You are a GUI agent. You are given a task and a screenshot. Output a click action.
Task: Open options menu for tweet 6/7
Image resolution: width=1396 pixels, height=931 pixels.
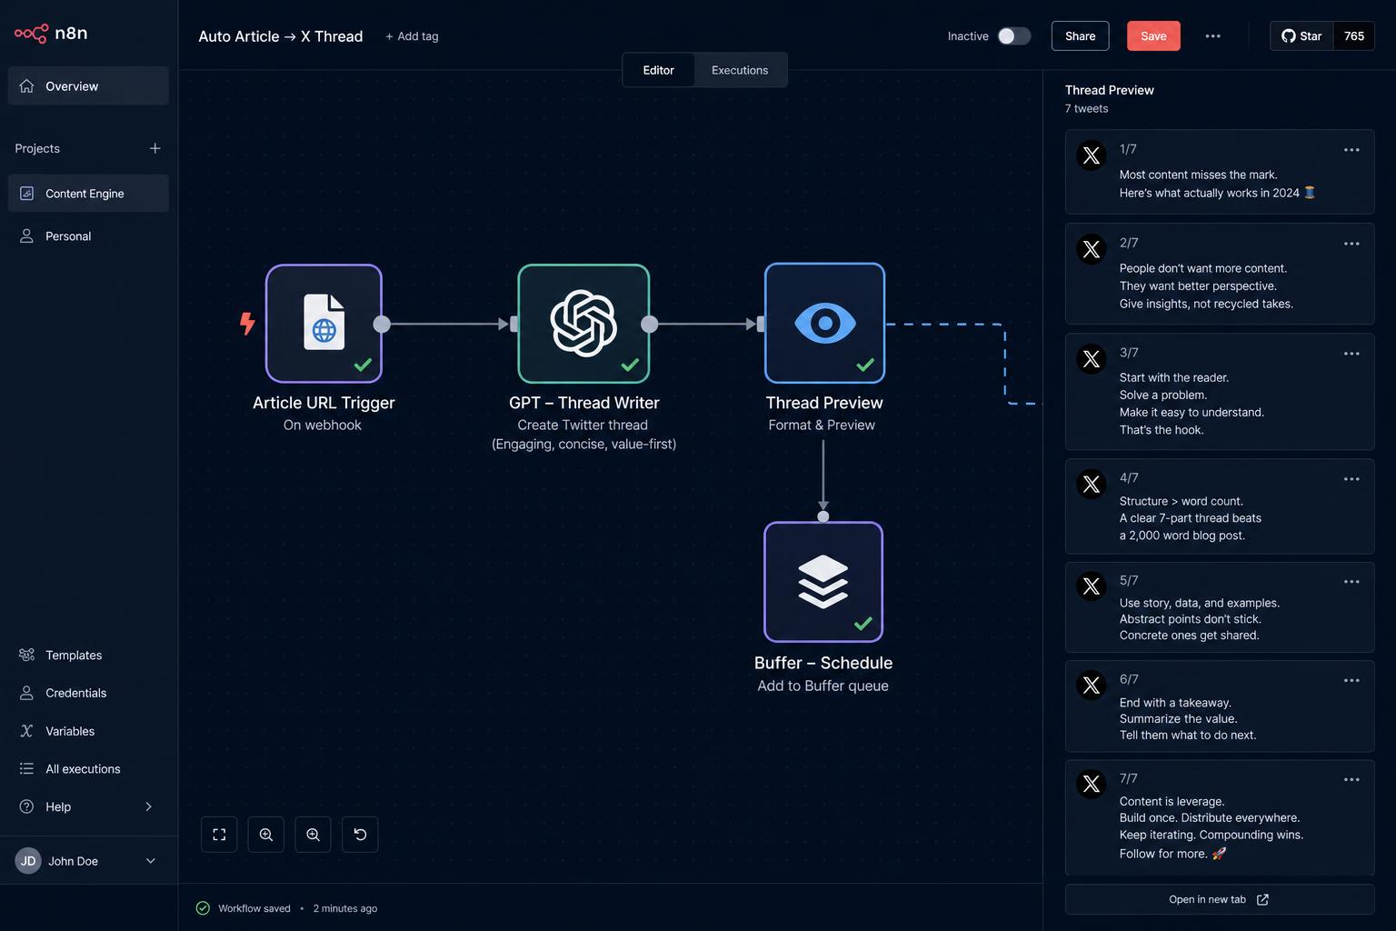tap(1351, 681)
